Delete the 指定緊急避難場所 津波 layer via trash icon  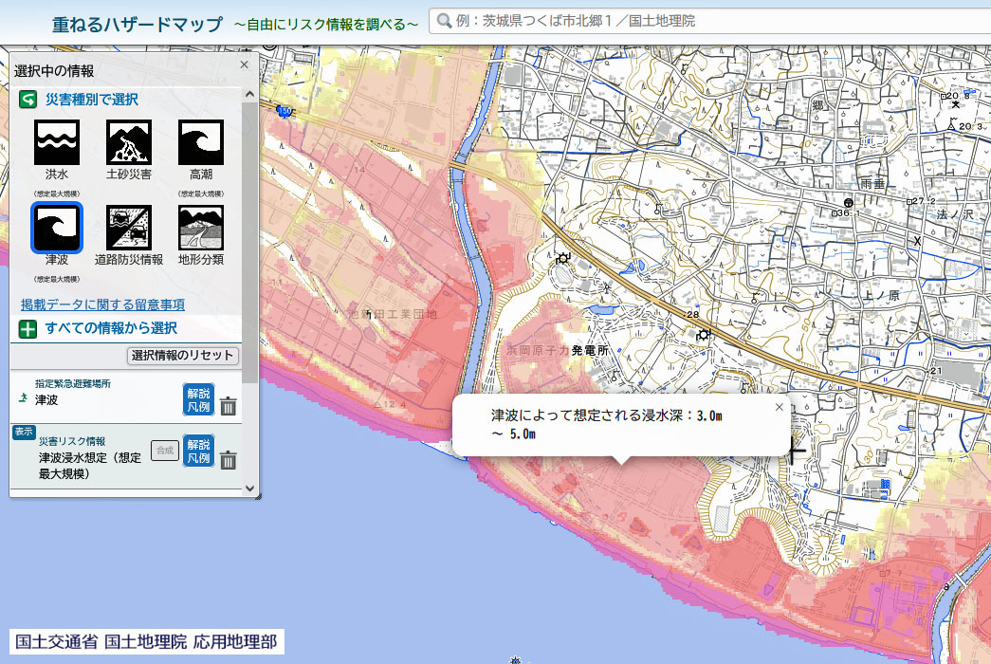pyautogui.click(x=229, y=406)
